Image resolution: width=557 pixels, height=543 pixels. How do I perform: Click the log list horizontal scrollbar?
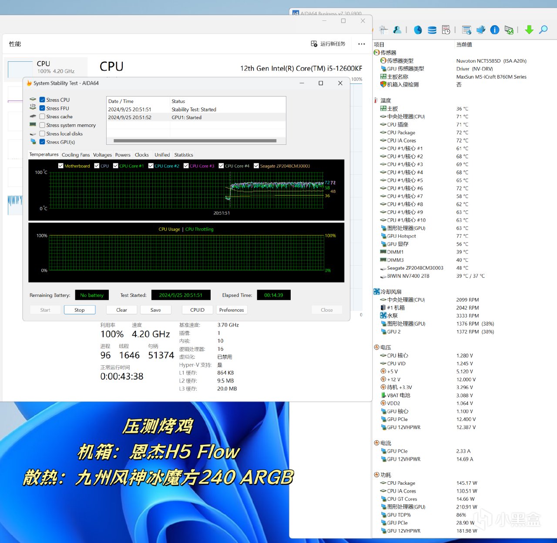(195, 141)
